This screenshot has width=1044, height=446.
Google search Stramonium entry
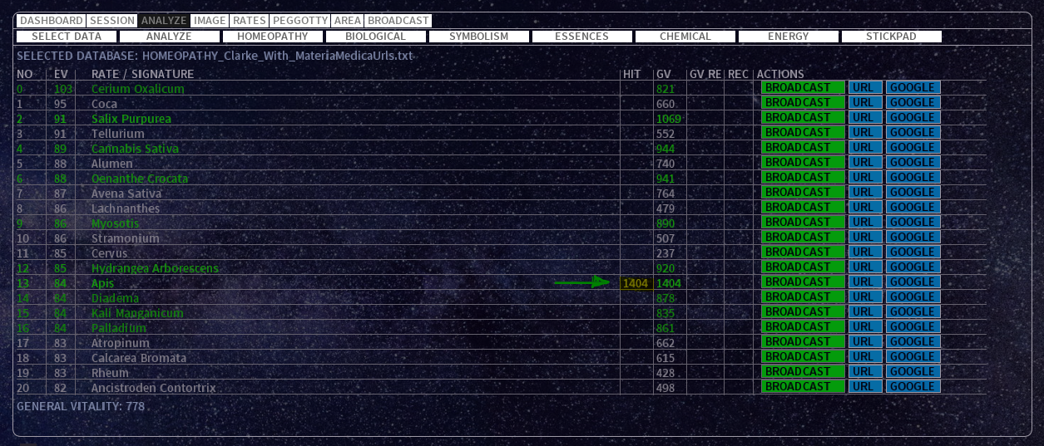912,238
